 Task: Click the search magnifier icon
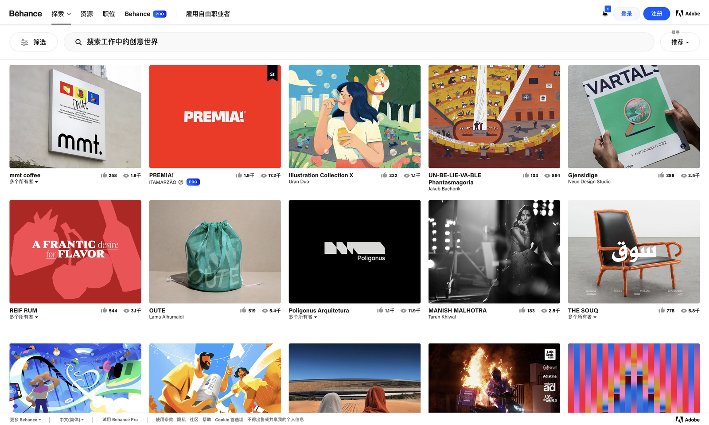tap(78, 42)
